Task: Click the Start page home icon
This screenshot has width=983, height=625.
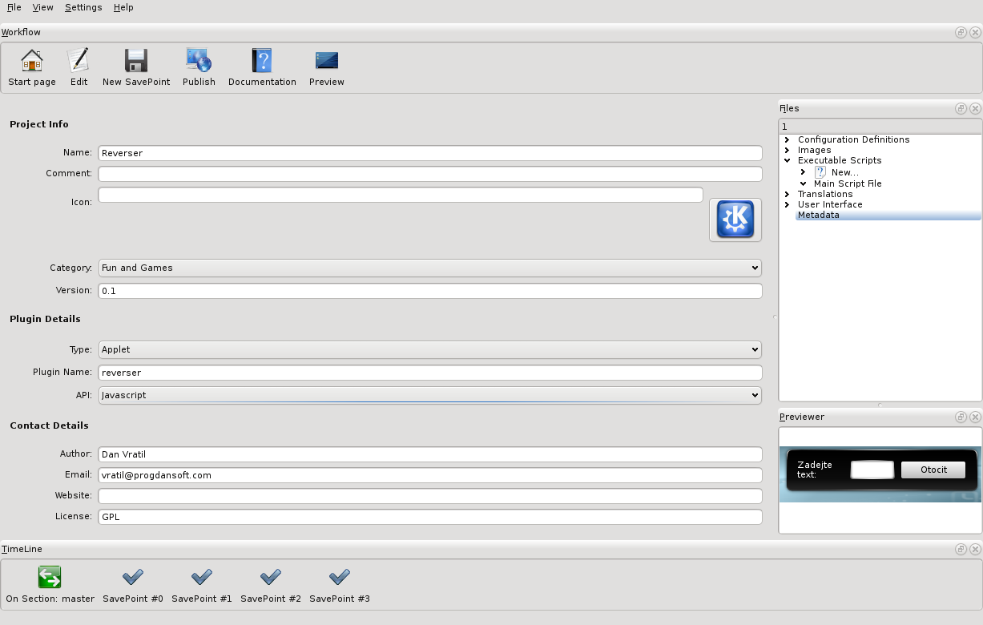Action: click(32, 62)
